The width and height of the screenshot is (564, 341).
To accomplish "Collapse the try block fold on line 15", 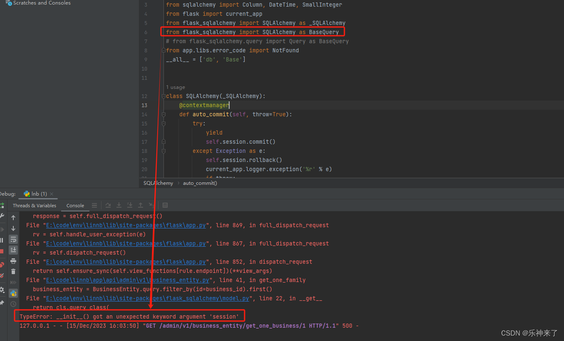I will [163, 123].
